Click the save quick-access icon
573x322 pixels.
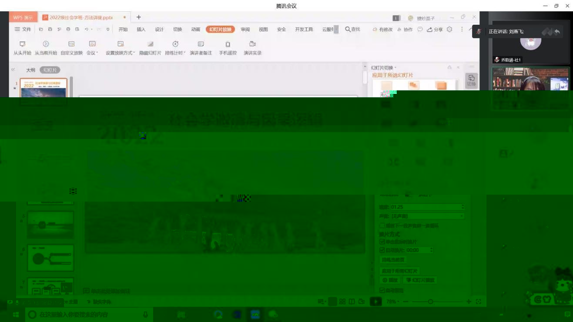(50, 29)
